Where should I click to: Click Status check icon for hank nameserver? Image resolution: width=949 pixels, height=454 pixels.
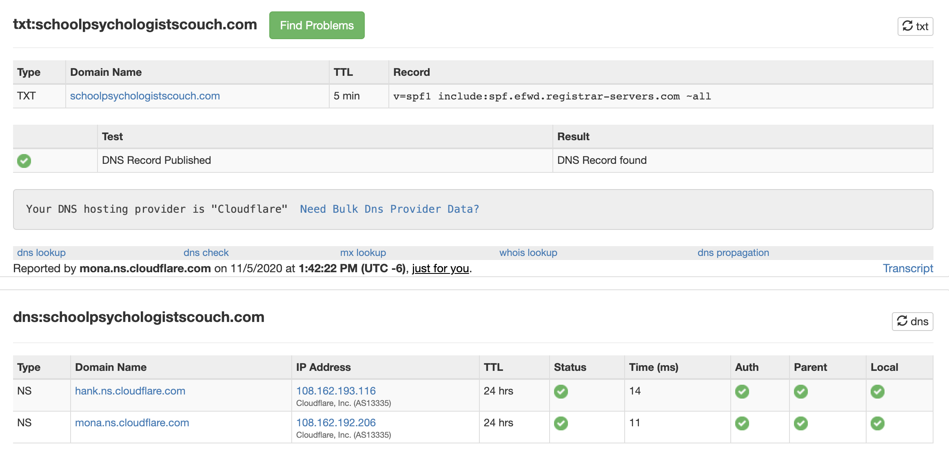561,392
